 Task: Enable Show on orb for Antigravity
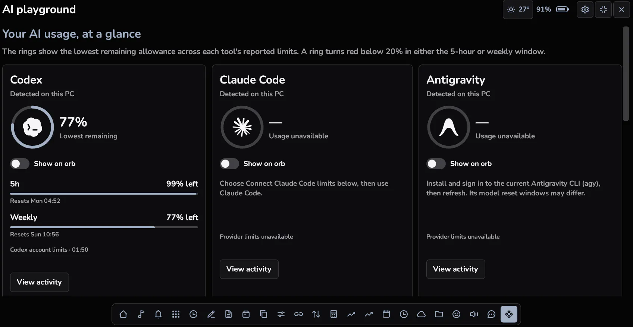click(436, 164)
